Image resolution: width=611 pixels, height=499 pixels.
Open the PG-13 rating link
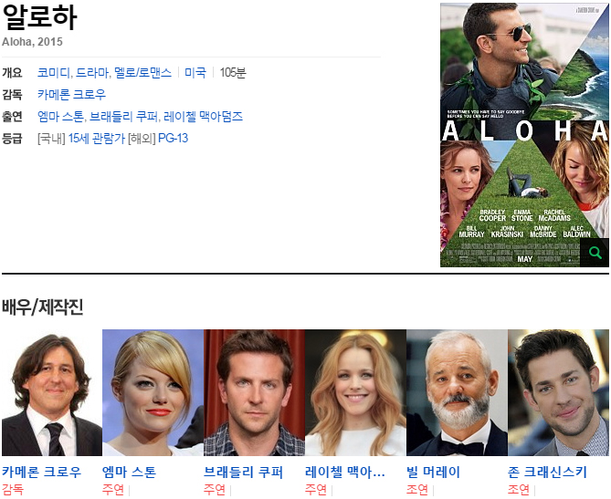(x=173, y=139)
